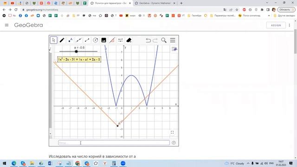The height and width of the screenshot is (167, 297).
Task: Select the active Полигон для параметров tab
Action: click(x=111, y=3)
